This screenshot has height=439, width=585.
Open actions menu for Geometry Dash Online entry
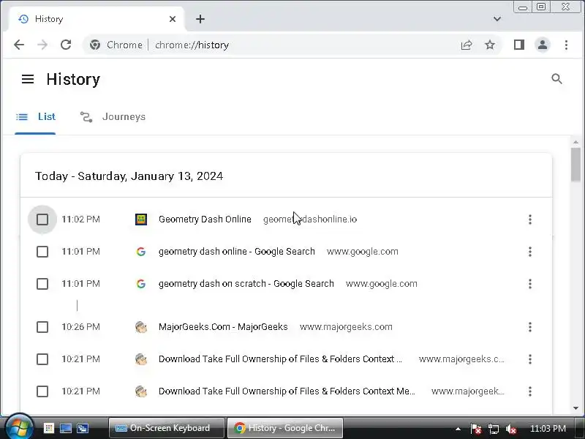tap(530, 219)
